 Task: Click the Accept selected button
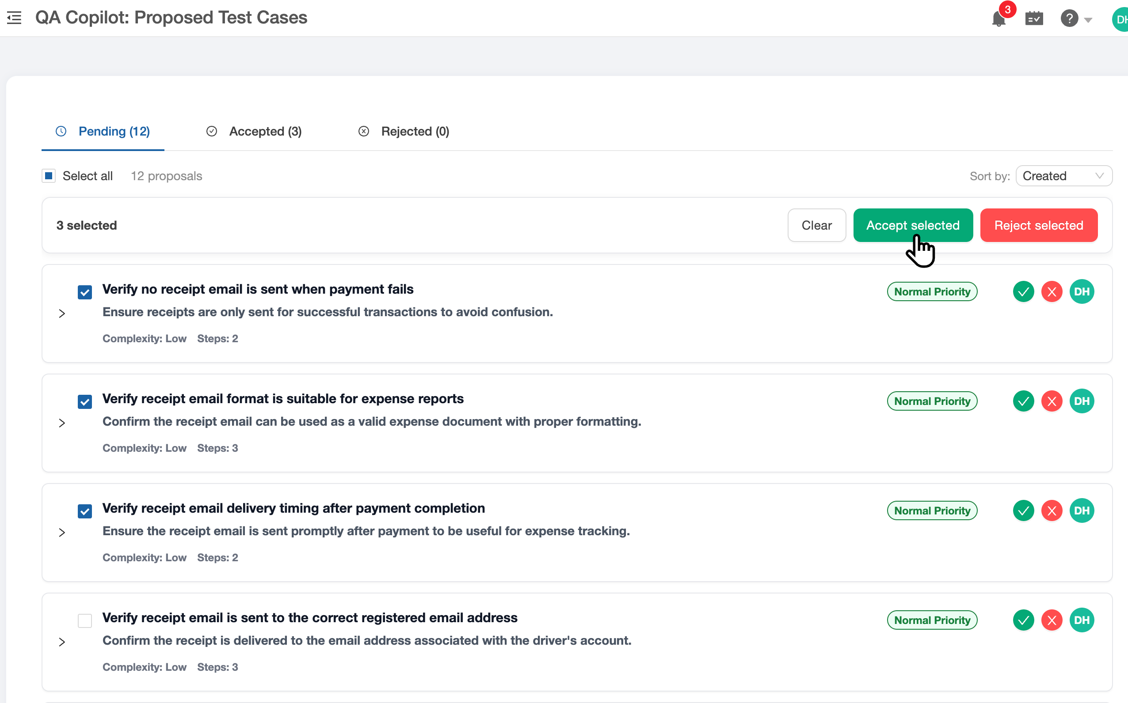(x=913, y=225)
